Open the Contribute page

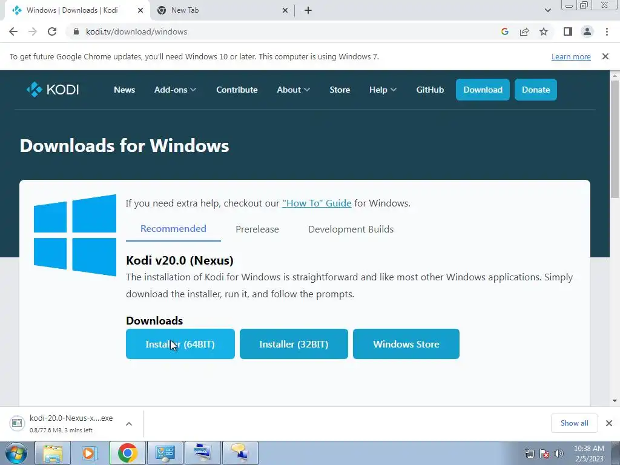(x=237, y=90)
